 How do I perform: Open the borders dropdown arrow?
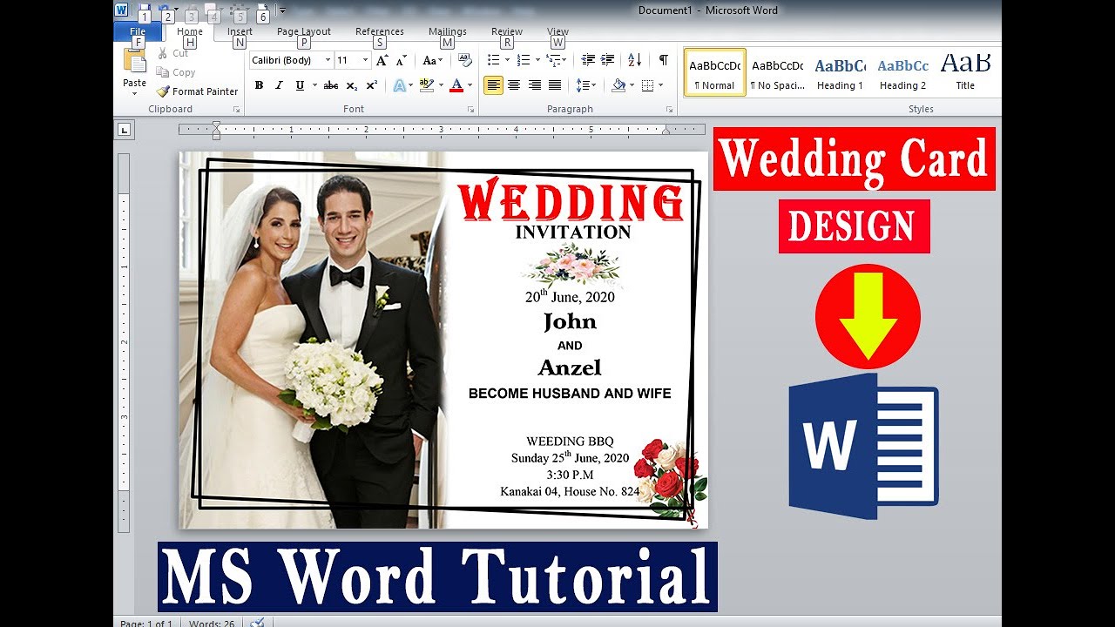(x=661, y=85)
